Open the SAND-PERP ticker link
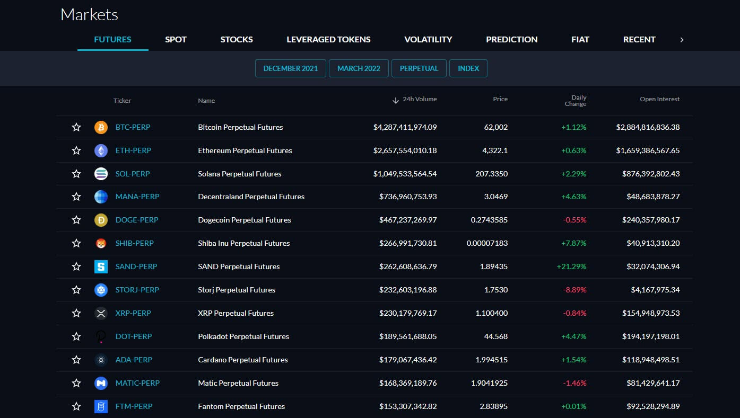 pos(136,266)
